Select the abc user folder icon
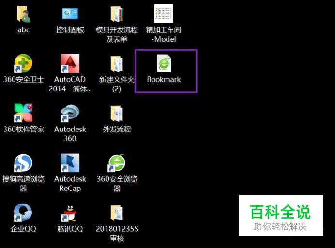This screenshot has width=335, height=248. 23,14
